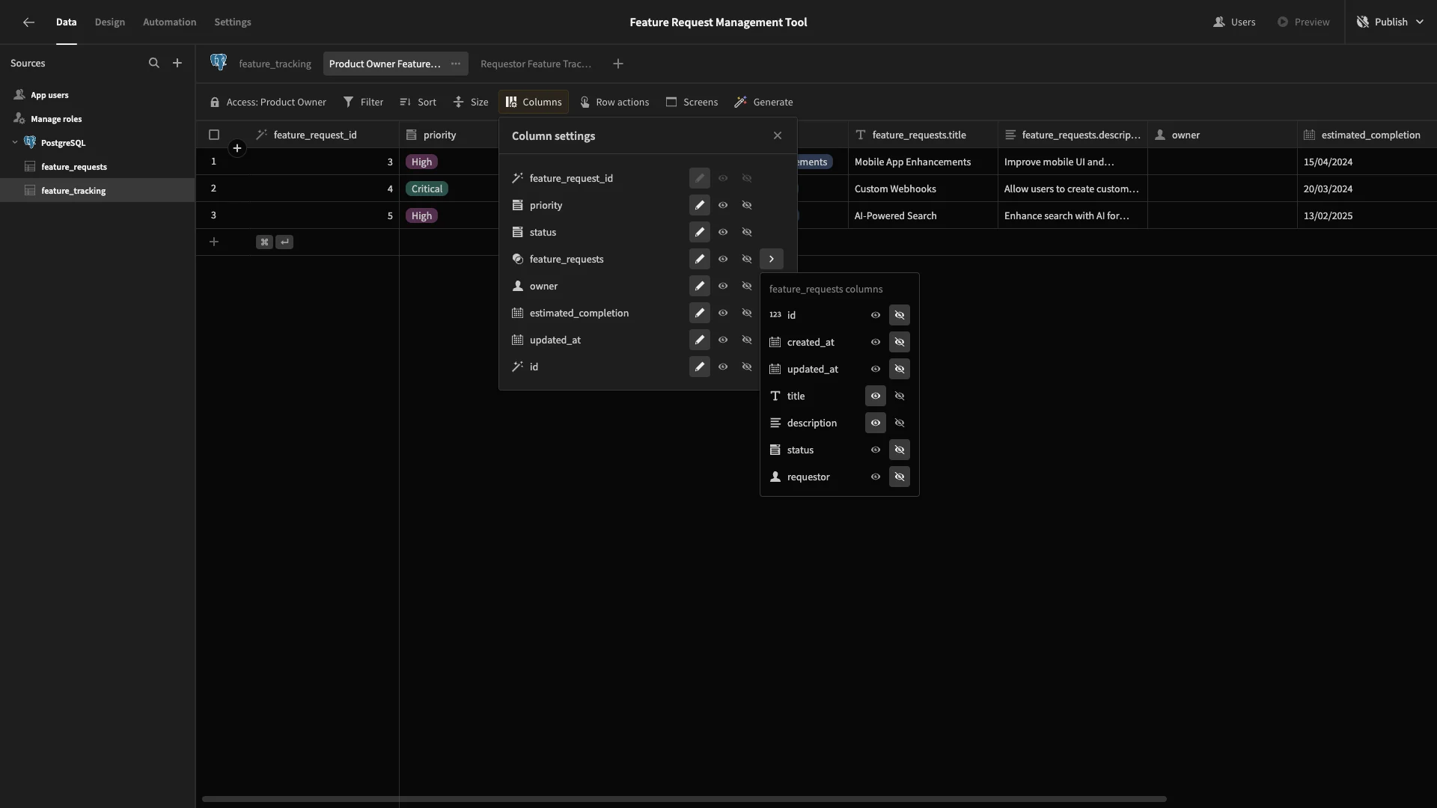
Task: Hide the description nested column
Action: [x=900, y=423]
